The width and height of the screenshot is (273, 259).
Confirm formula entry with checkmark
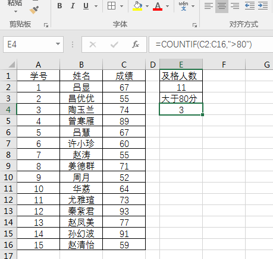tap(114, 44)
